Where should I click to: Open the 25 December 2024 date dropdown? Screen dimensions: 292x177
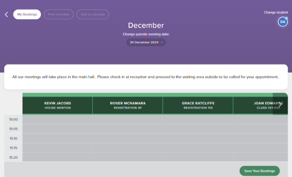coord(146,42)
